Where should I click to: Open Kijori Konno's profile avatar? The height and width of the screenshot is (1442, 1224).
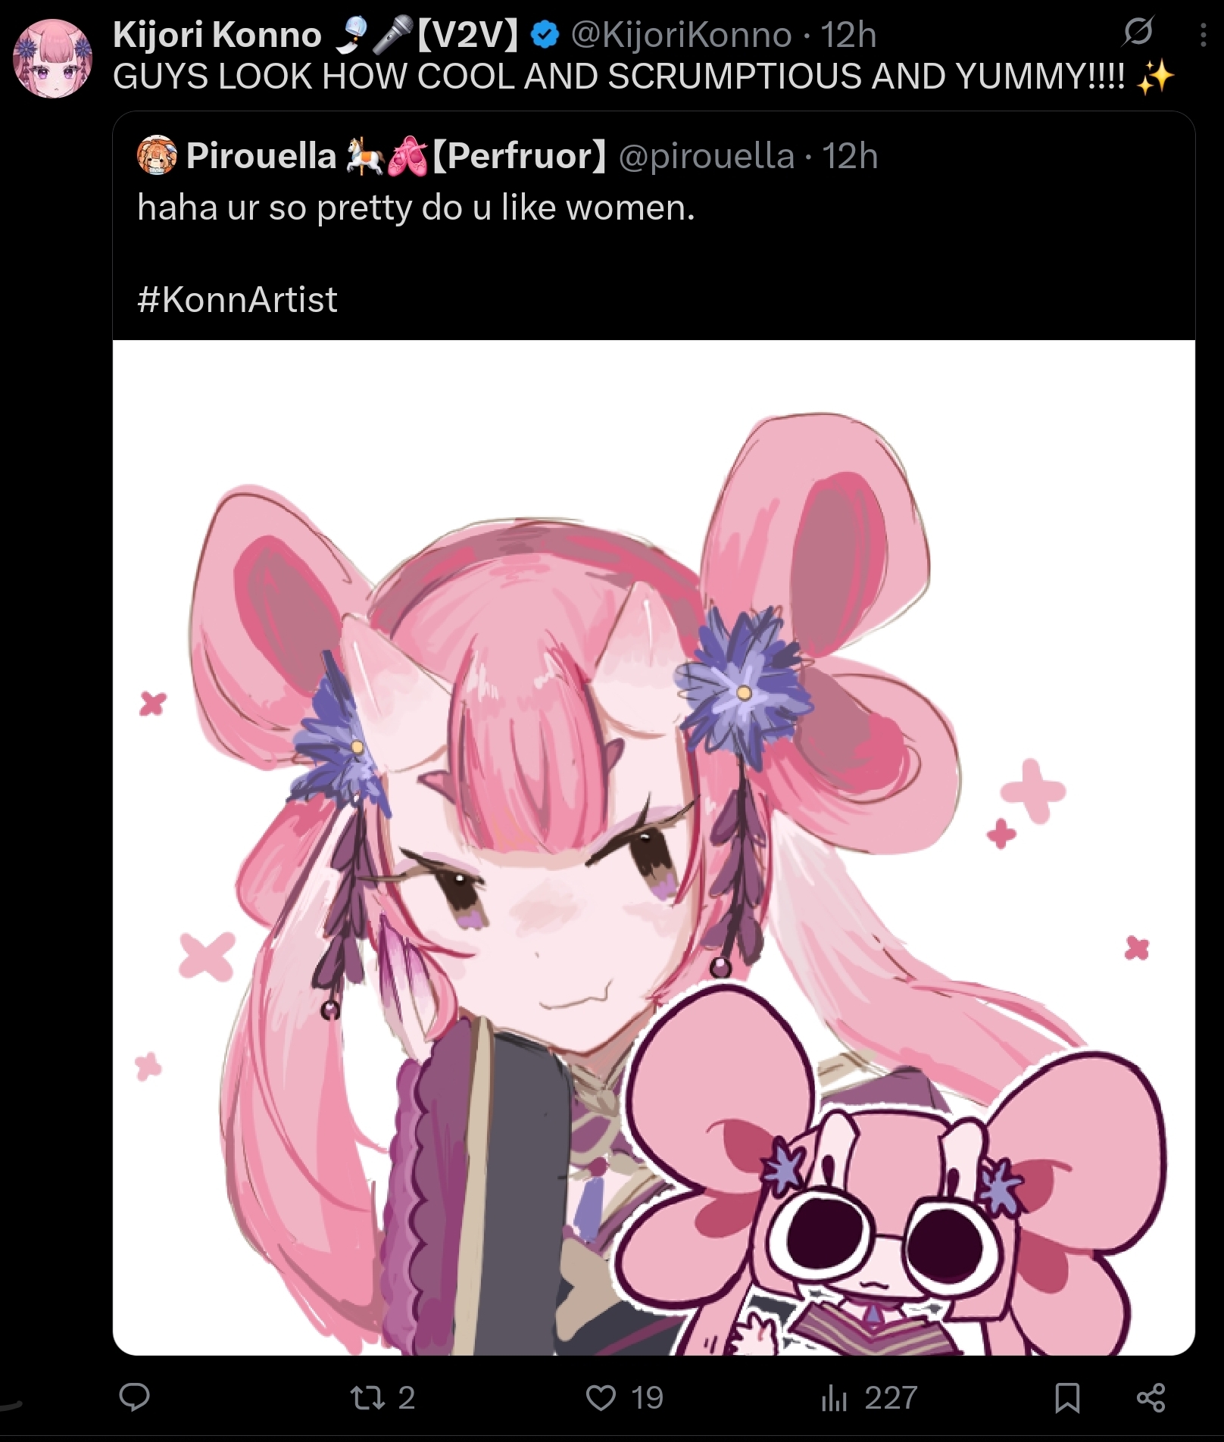point(53,60)
